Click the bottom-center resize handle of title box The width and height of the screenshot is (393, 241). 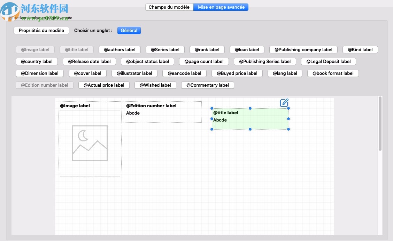pos(250,129)
